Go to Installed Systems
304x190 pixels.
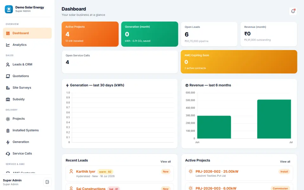click(x=27, y=130)
